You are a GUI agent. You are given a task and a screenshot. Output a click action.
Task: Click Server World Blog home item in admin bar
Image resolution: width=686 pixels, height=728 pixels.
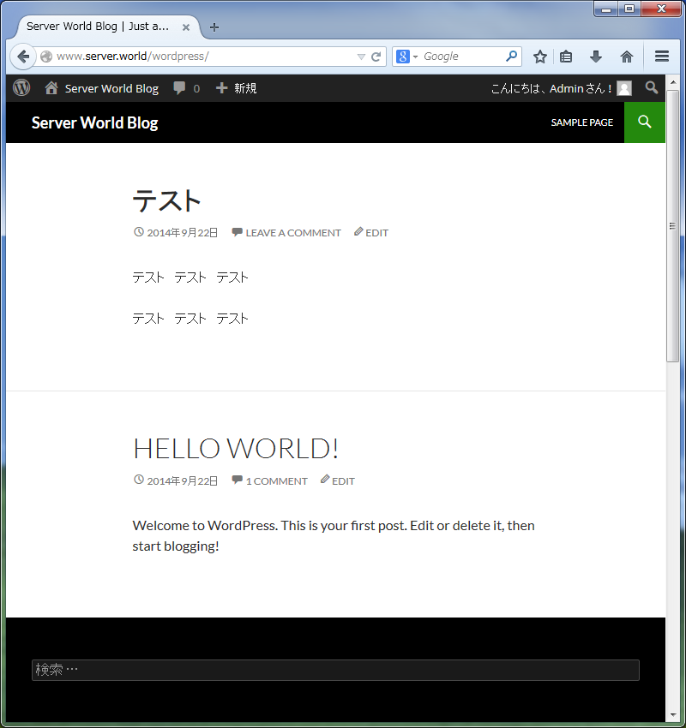click(x=102, y=88)
